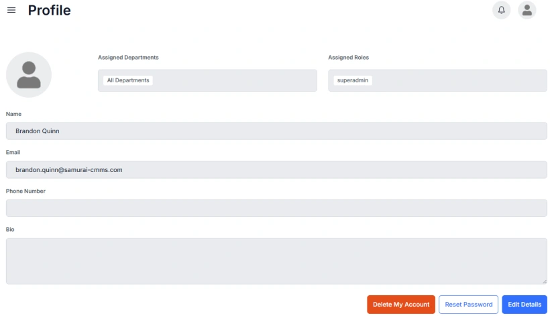Focus the Email address field

click(276, 170)
